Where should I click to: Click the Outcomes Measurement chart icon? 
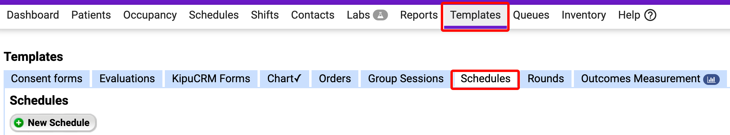711,79
